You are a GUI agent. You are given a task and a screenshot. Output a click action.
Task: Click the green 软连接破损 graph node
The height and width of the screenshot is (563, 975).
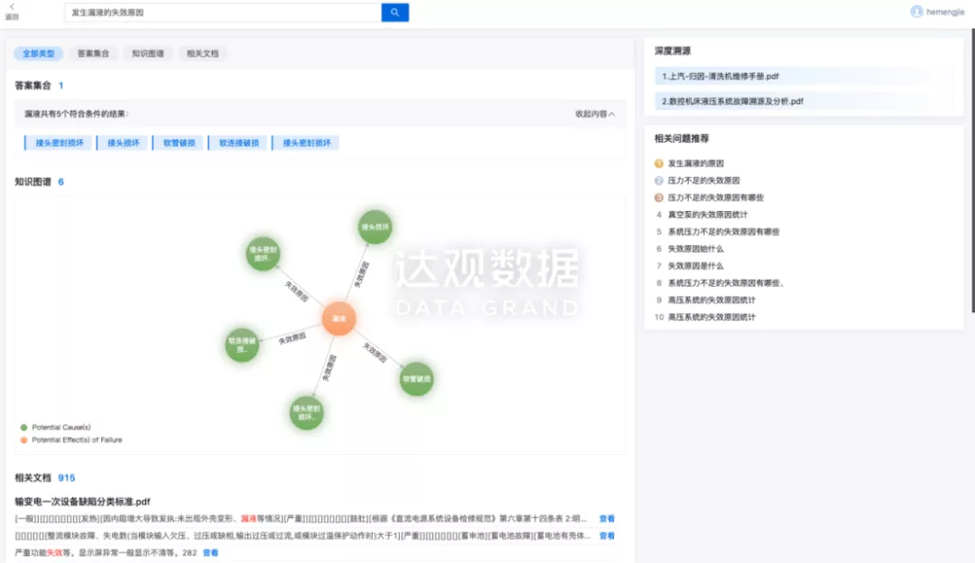pos(242,345)
